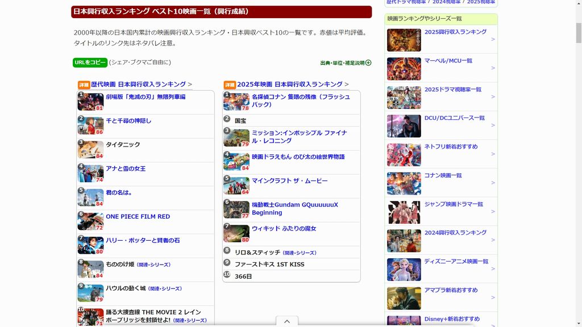The width and height of the screenshot is (582, 327).
Task: Click the 詳細 badge beside 歴代映画 ranking
Action: click(x=84, y=85)
